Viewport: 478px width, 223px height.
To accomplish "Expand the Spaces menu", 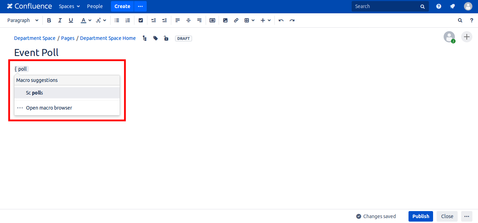I will tap(69, 6).
